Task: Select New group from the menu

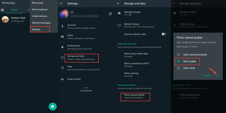Action: pos(37,3)
